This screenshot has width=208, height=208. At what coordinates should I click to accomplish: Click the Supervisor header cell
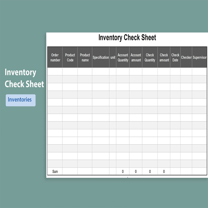pos(200,57)
